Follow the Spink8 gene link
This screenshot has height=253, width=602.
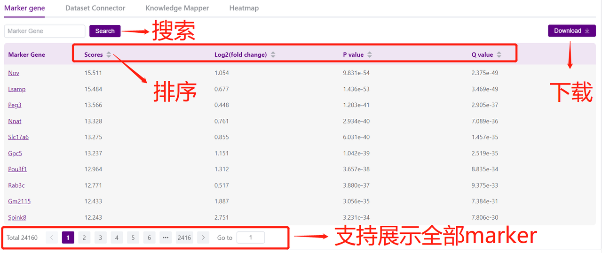pyautogui.click(x=17, y=217)
